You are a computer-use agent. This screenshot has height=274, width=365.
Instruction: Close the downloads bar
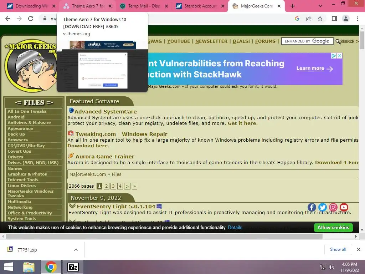[359, 249]
